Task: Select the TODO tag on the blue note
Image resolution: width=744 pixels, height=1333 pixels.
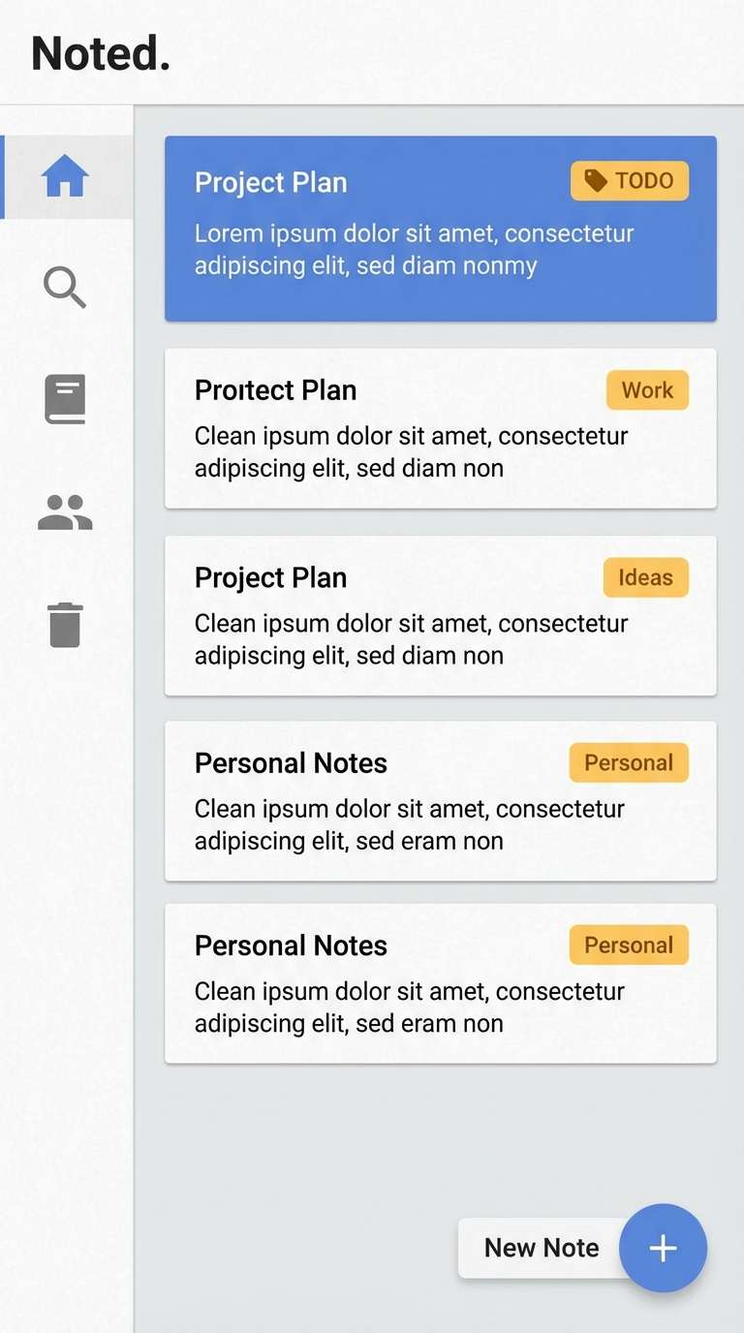Action: 629,180
